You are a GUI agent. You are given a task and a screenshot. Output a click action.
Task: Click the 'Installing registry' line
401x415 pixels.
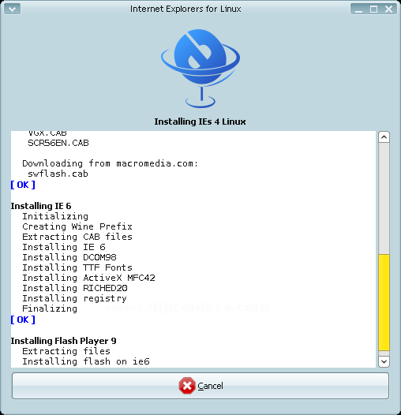pyautogui.click(x=74, y=298)
